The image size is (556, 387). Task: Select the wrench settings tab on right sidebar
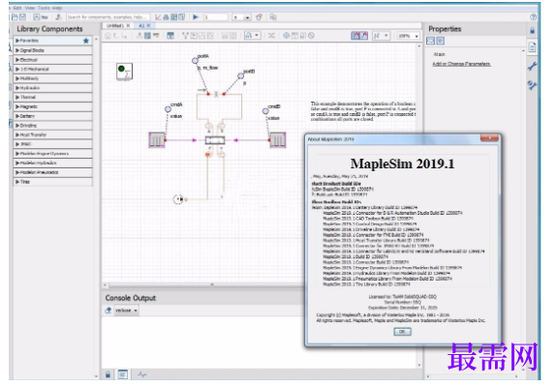[532, 66]
